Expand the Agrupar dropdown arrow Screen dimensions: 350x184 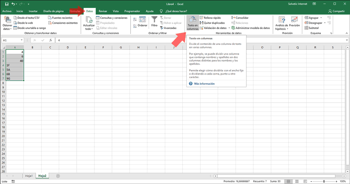pyautogui.click(x=321, y=18)
